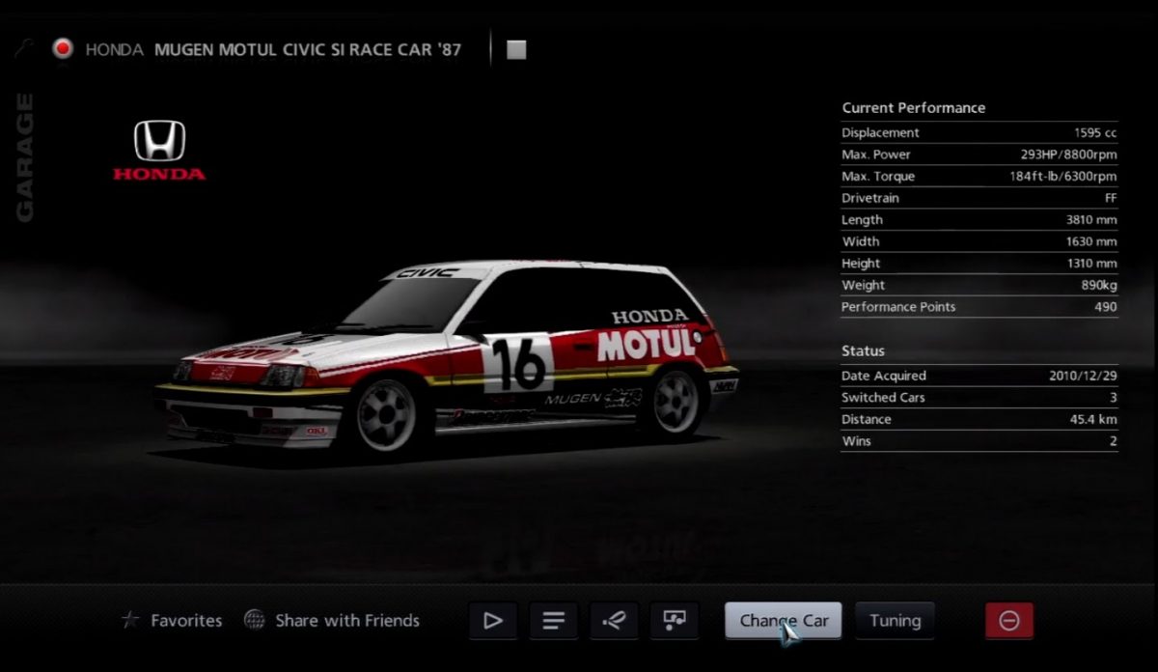This screenshot has width=1158, height=672.
Task: Click the Performance Points value 490
Action: (1106, 307)
